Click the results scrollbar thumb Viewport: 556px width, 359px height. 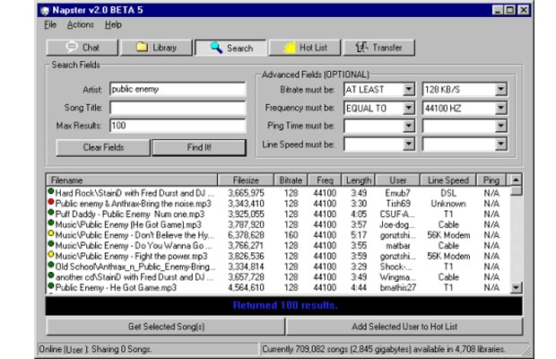(x=516, y=191)
